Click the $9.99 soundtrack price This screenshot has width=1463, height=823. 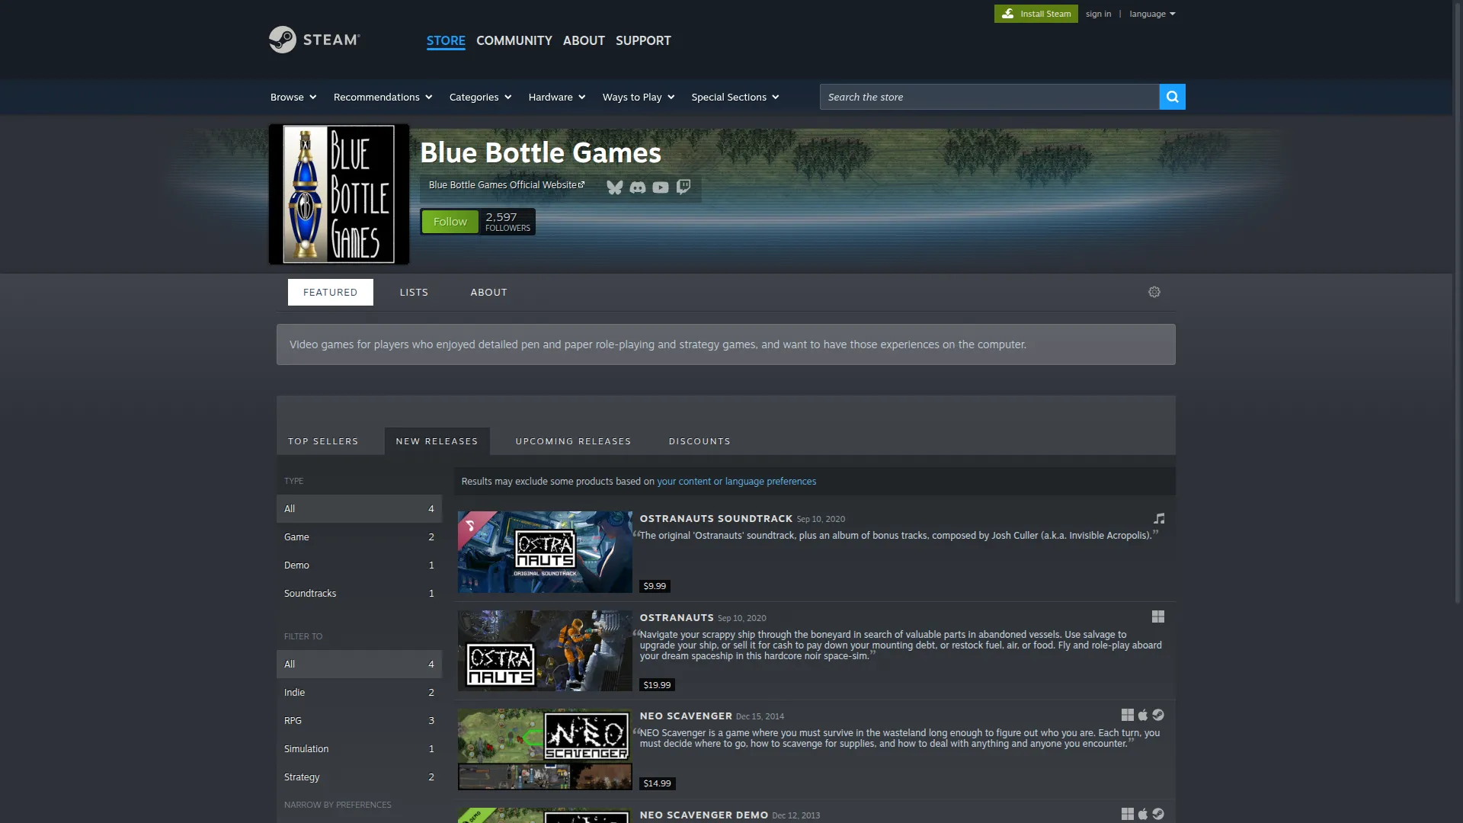(655, 586)
